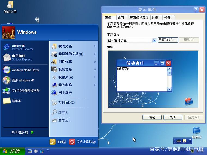Viewport: 207px width, 155px height.
Task: Click 确定 button in display properties
Action: coord(152,117)
